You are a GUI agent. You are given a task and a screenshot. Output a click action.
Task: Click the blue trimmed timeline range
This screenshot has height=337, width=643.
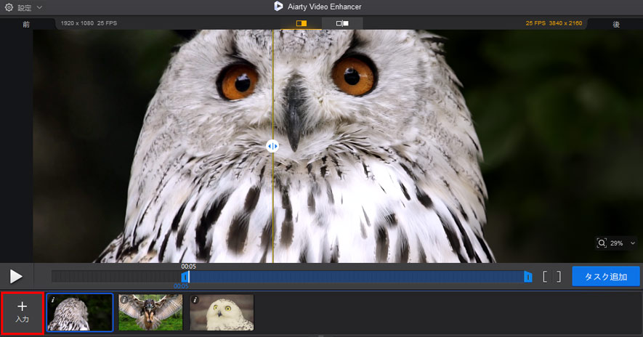click(x=357, y=277)
